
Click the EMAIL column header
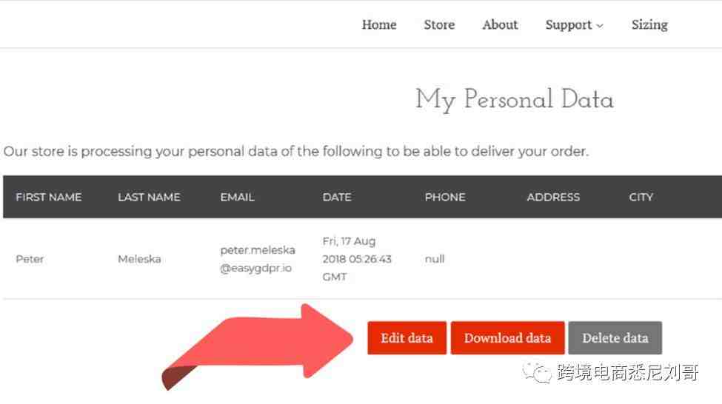pos(237,197)
